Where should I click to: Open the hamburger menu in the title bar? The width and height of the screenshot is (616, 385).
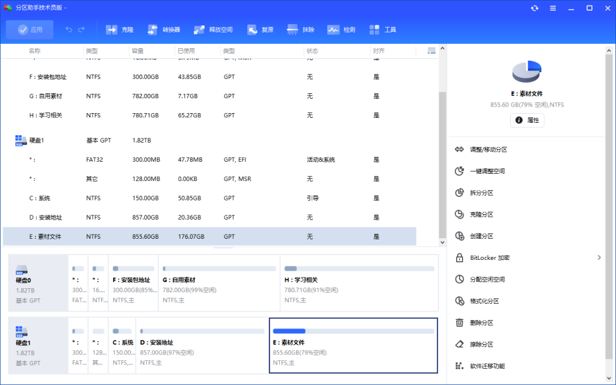click(552, 8)
